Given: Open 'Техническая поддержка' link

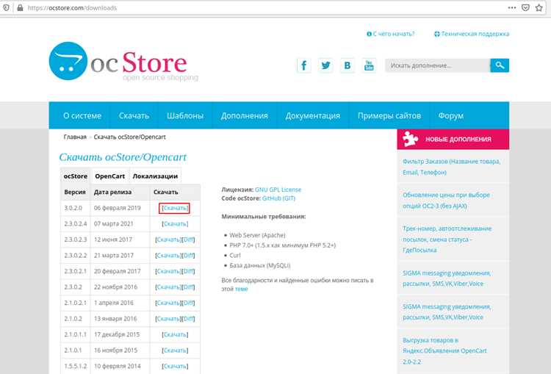Looking at the screenshot, I should (472, 34).
